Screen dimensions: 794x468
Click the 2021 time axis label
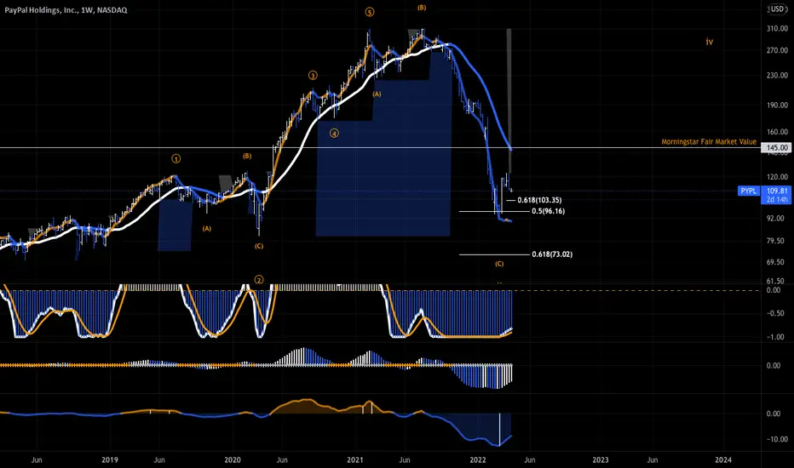click(355, 459)
